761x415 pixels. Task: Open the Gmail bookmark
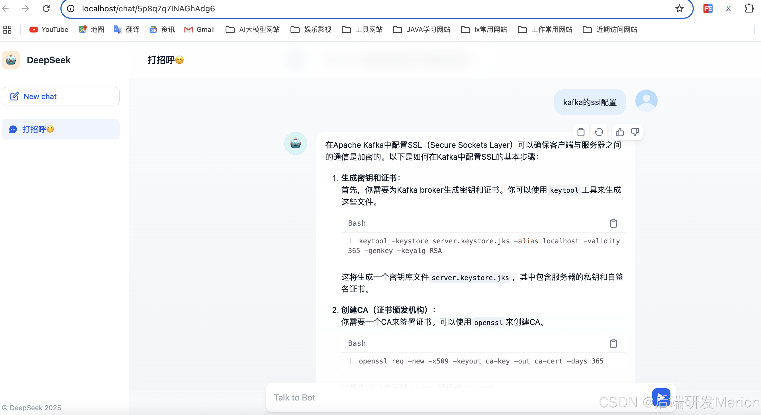[x=199, y=30]
